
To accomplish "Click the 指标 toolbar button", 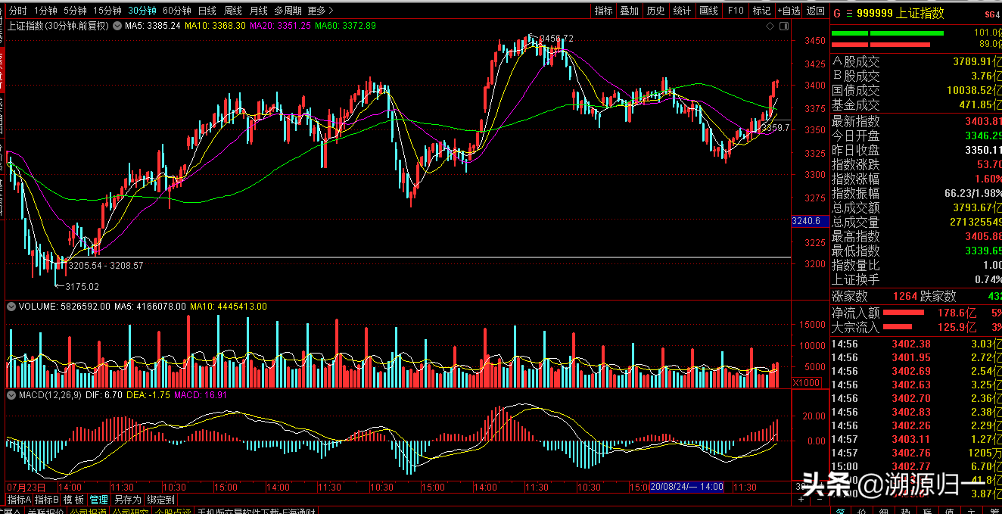I will tap(603, 11).
